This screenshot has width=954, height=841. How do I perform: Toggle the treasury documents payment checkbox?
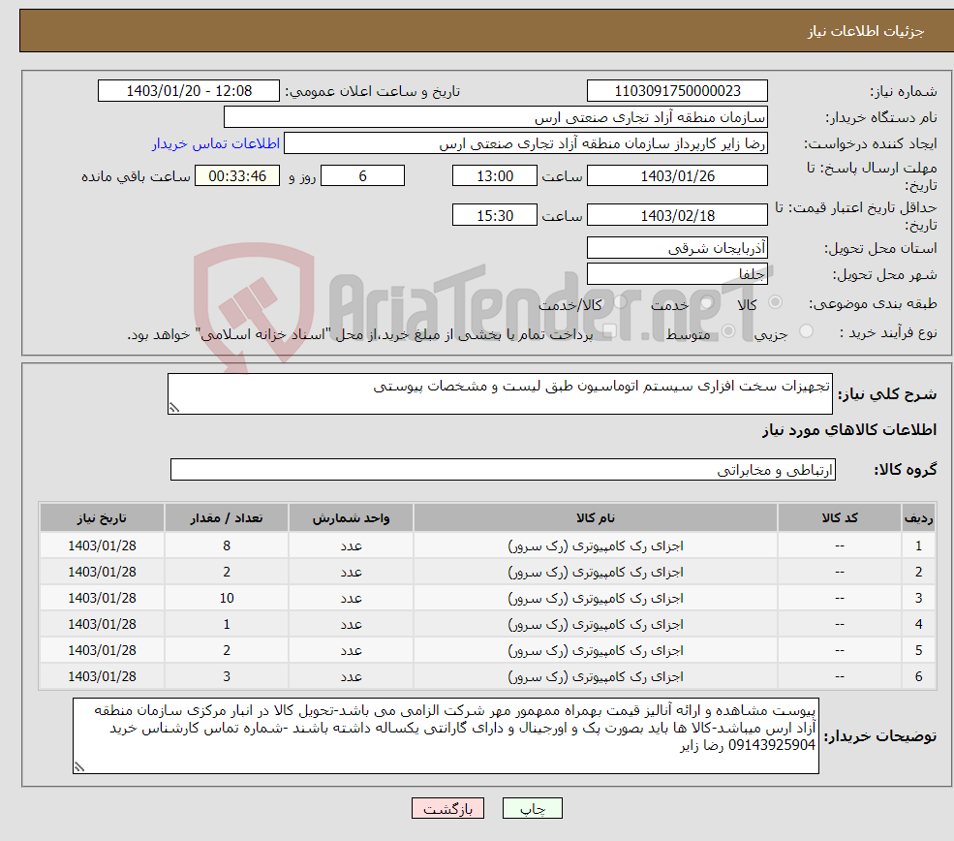click(x=609, y=331)
